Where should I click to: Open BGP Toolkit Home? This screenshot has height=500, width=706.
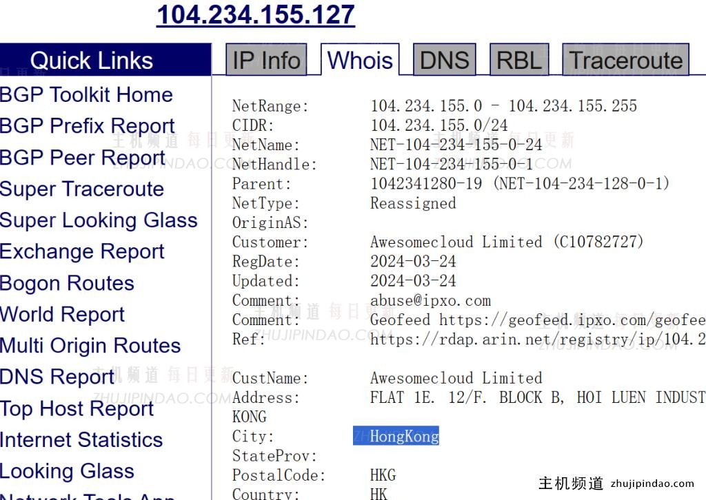(x=85, y=94)
